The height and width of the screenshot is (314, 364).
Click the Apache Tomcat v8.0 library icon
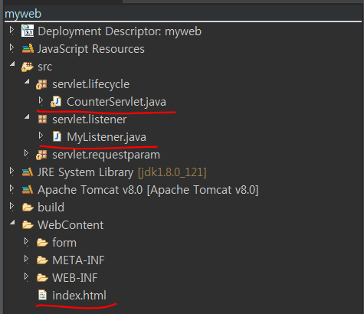[28, 190]
